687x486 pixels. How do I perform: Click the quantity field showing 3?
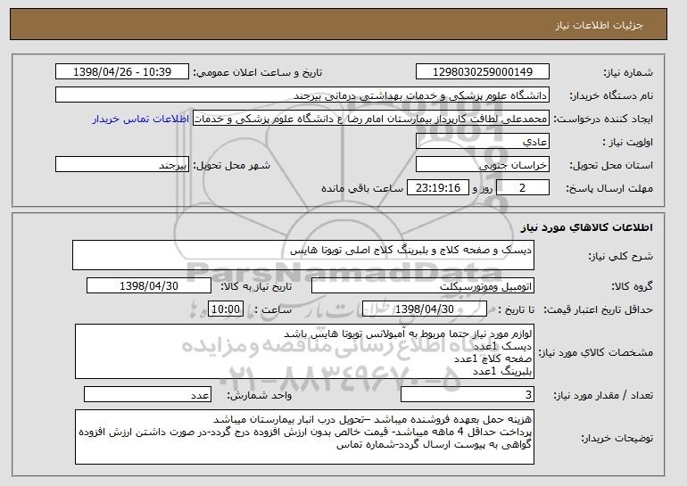coord(468,394)
